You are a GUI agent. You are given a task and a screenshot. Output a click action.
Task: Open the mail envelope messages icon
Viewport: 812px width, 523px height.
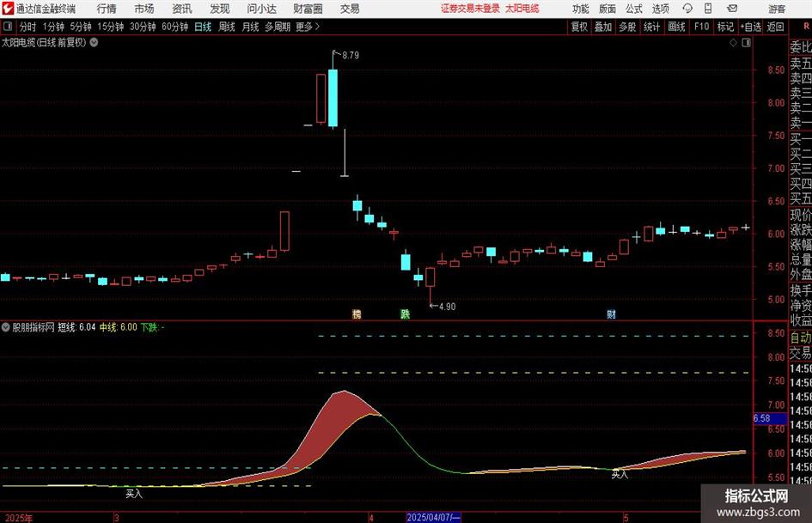point(732,9)
